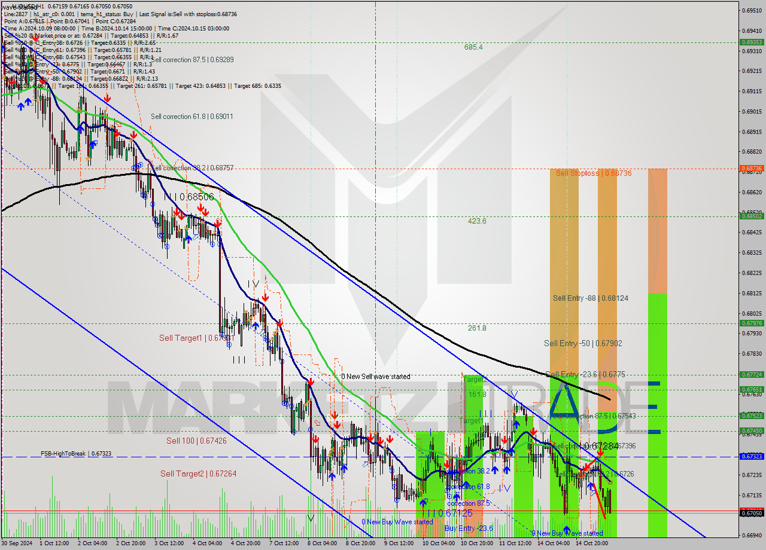Select the blue correction 61.8 label
The image size is (766, 550).
tap(469, 487)
